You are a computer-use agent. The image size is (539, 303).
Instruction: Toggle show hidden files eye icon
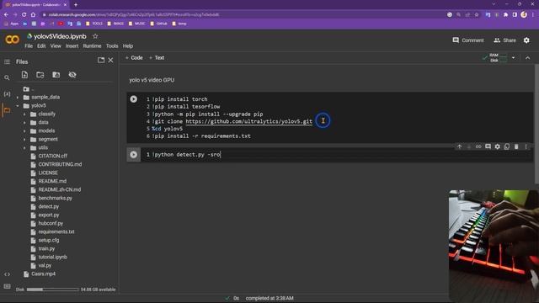point(72,75)
